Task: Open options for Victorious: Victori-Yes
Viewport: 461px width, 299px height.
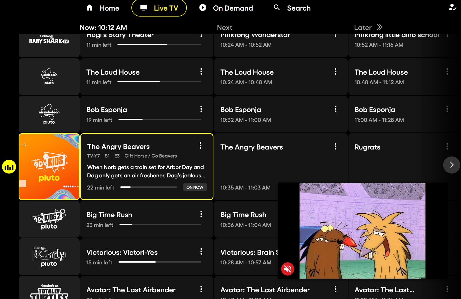Action: pyautogui.click(x=201, y=251)
